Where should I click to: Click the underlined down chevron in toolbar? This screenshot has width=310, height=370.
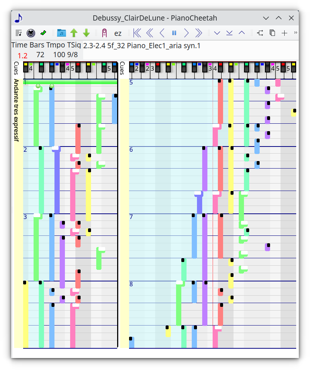tap(229, 33)
